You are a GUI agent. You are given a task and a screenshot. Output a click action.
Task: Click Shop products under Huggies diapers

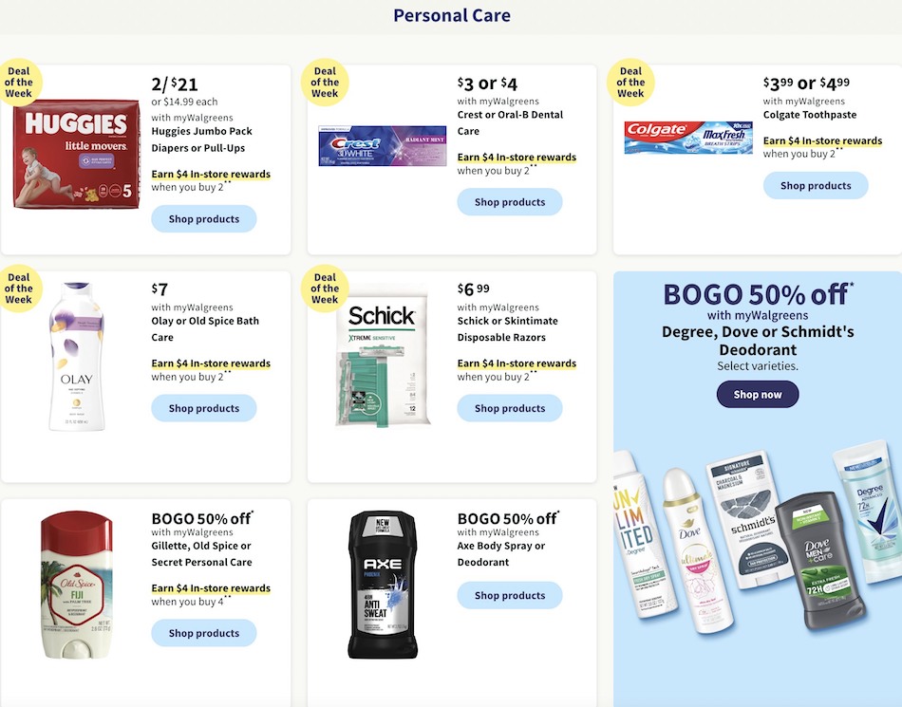point(203,219)
